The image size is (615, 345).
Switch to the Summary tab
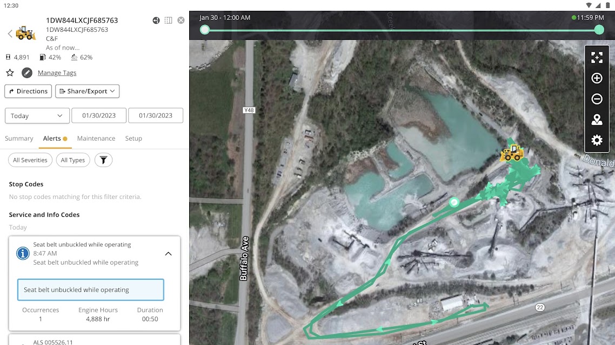tap(19, 139)
